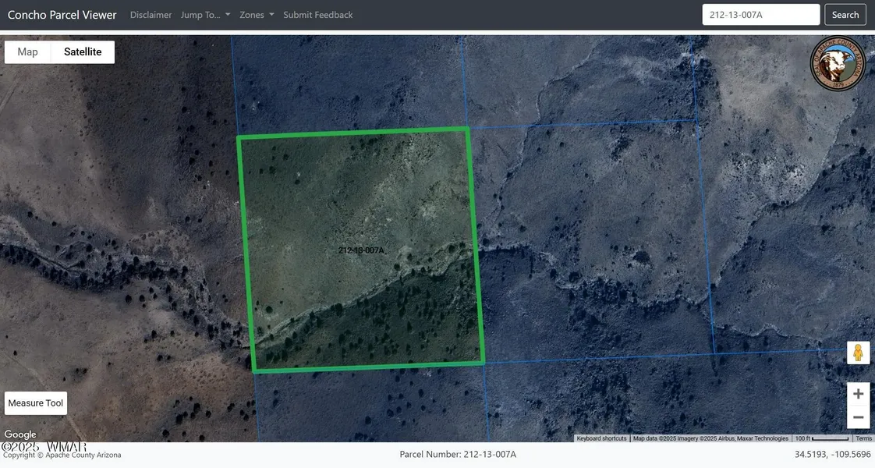The image size is (875, 468).
Task: Switch to Satellite view
Action: point(83,52)
